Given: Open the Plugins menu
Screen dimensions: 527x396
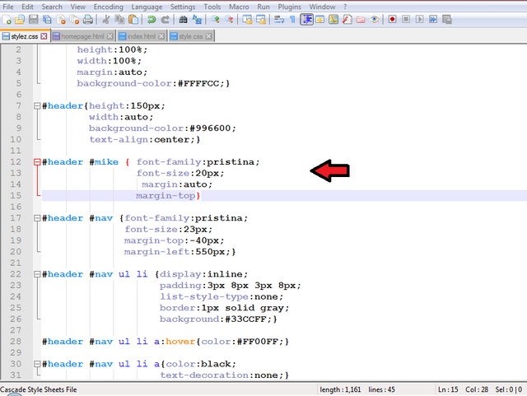Looking at the screenshot, I should 289,7.
